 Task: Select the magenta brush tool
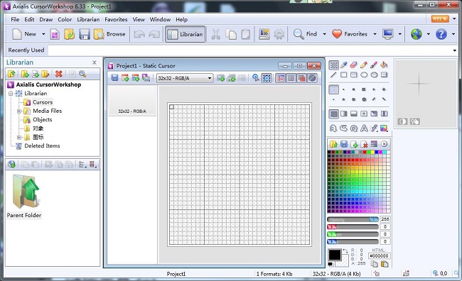pos(374,65)
